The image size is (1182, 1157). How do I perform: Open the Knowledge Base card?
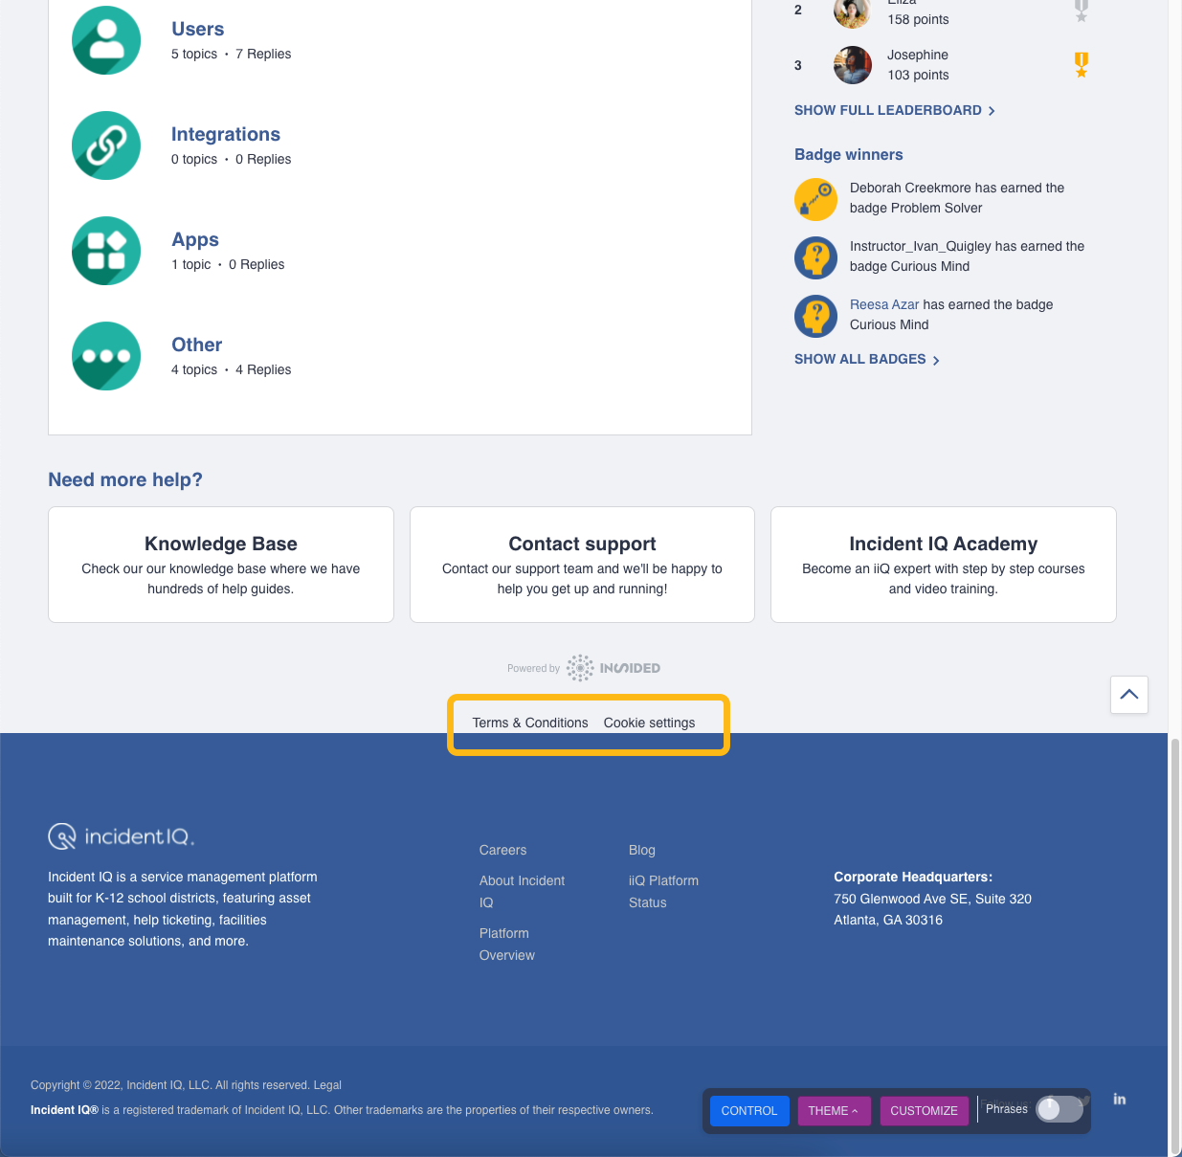point(221,565)
